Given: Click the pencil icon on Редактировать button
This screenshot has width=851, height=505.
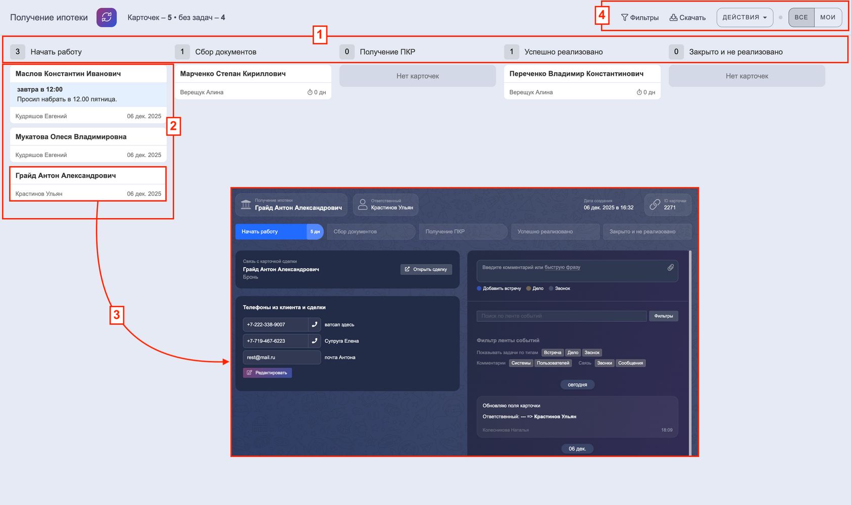Looking at the screenshot, I should 249,373.
